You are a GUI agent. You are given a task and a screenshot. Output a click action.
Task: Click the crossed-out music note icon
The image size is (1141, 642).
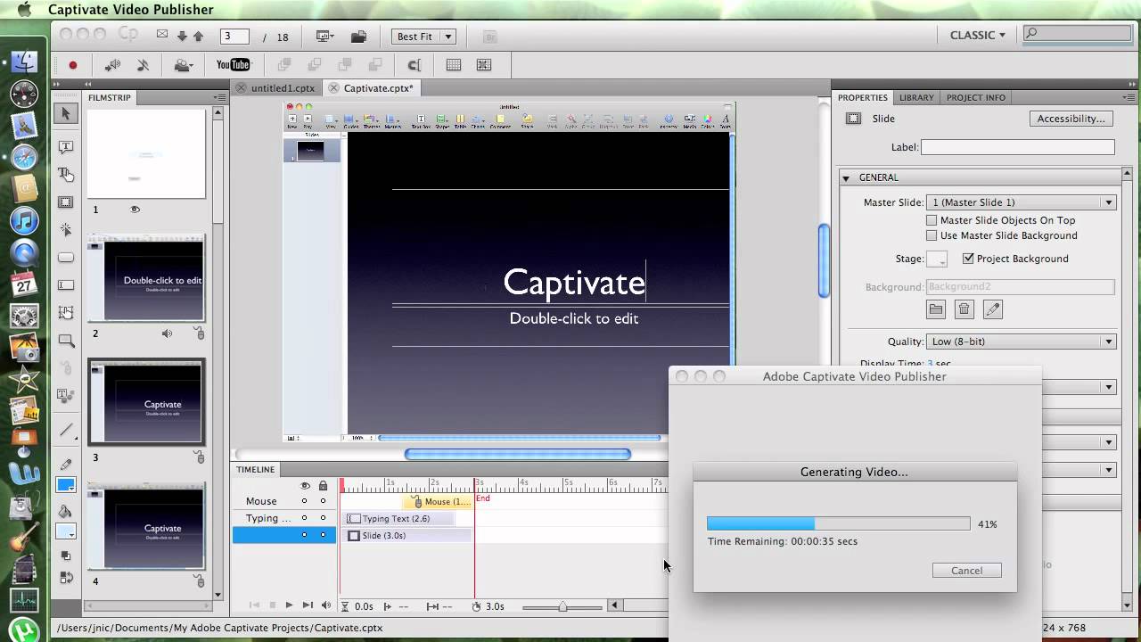[x=143, y=65]
